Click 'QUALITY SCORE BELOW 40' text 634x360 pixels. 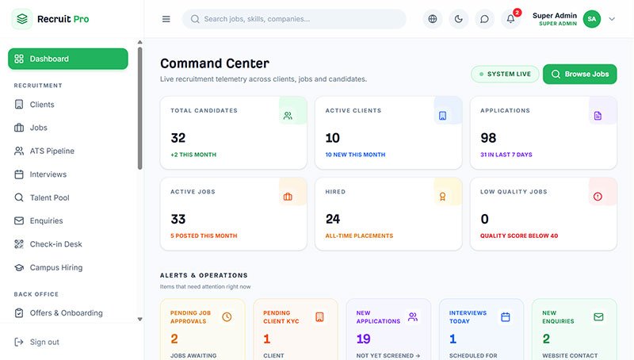tap(519, 236)
